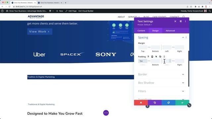Open Padding field options dots
This screenshot has width=212, height=119.
[x=164, y=57]
